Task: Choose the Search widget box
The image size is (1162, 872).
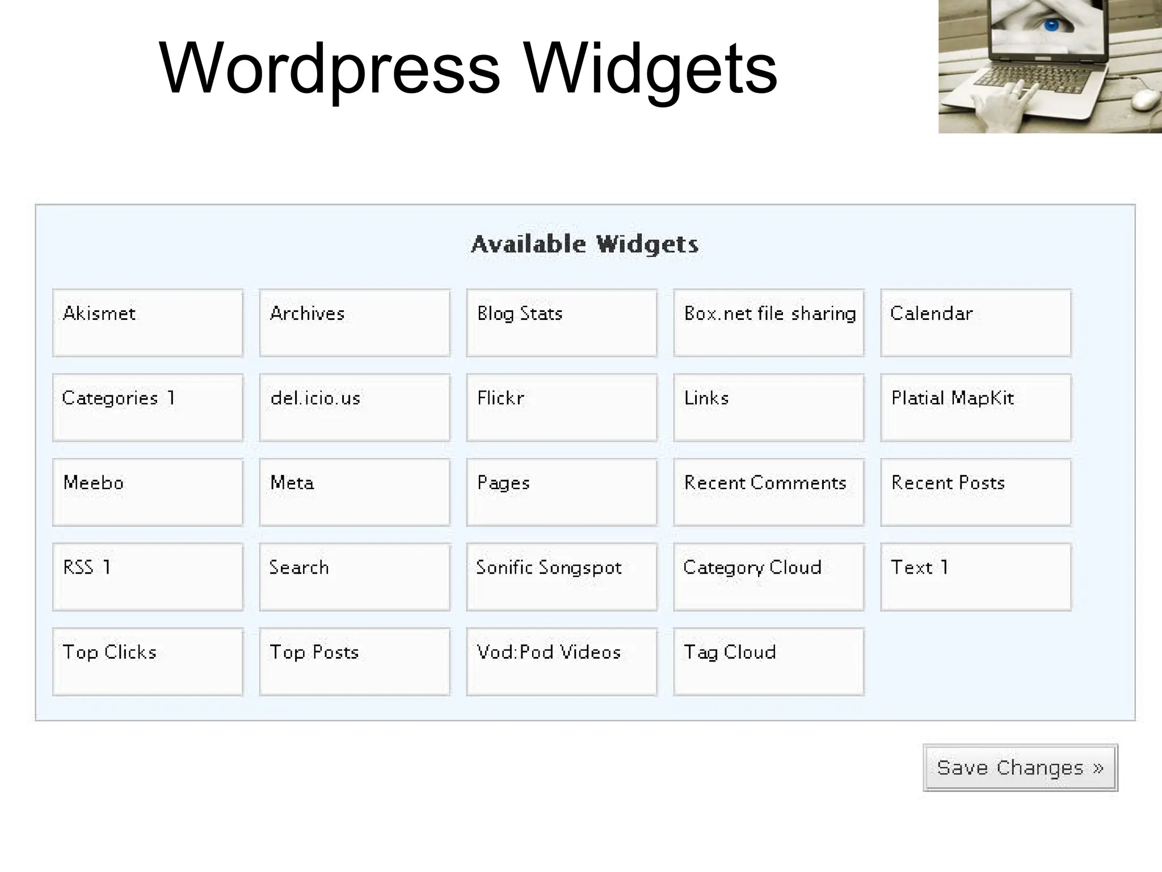Action: [x=355, y=576]
